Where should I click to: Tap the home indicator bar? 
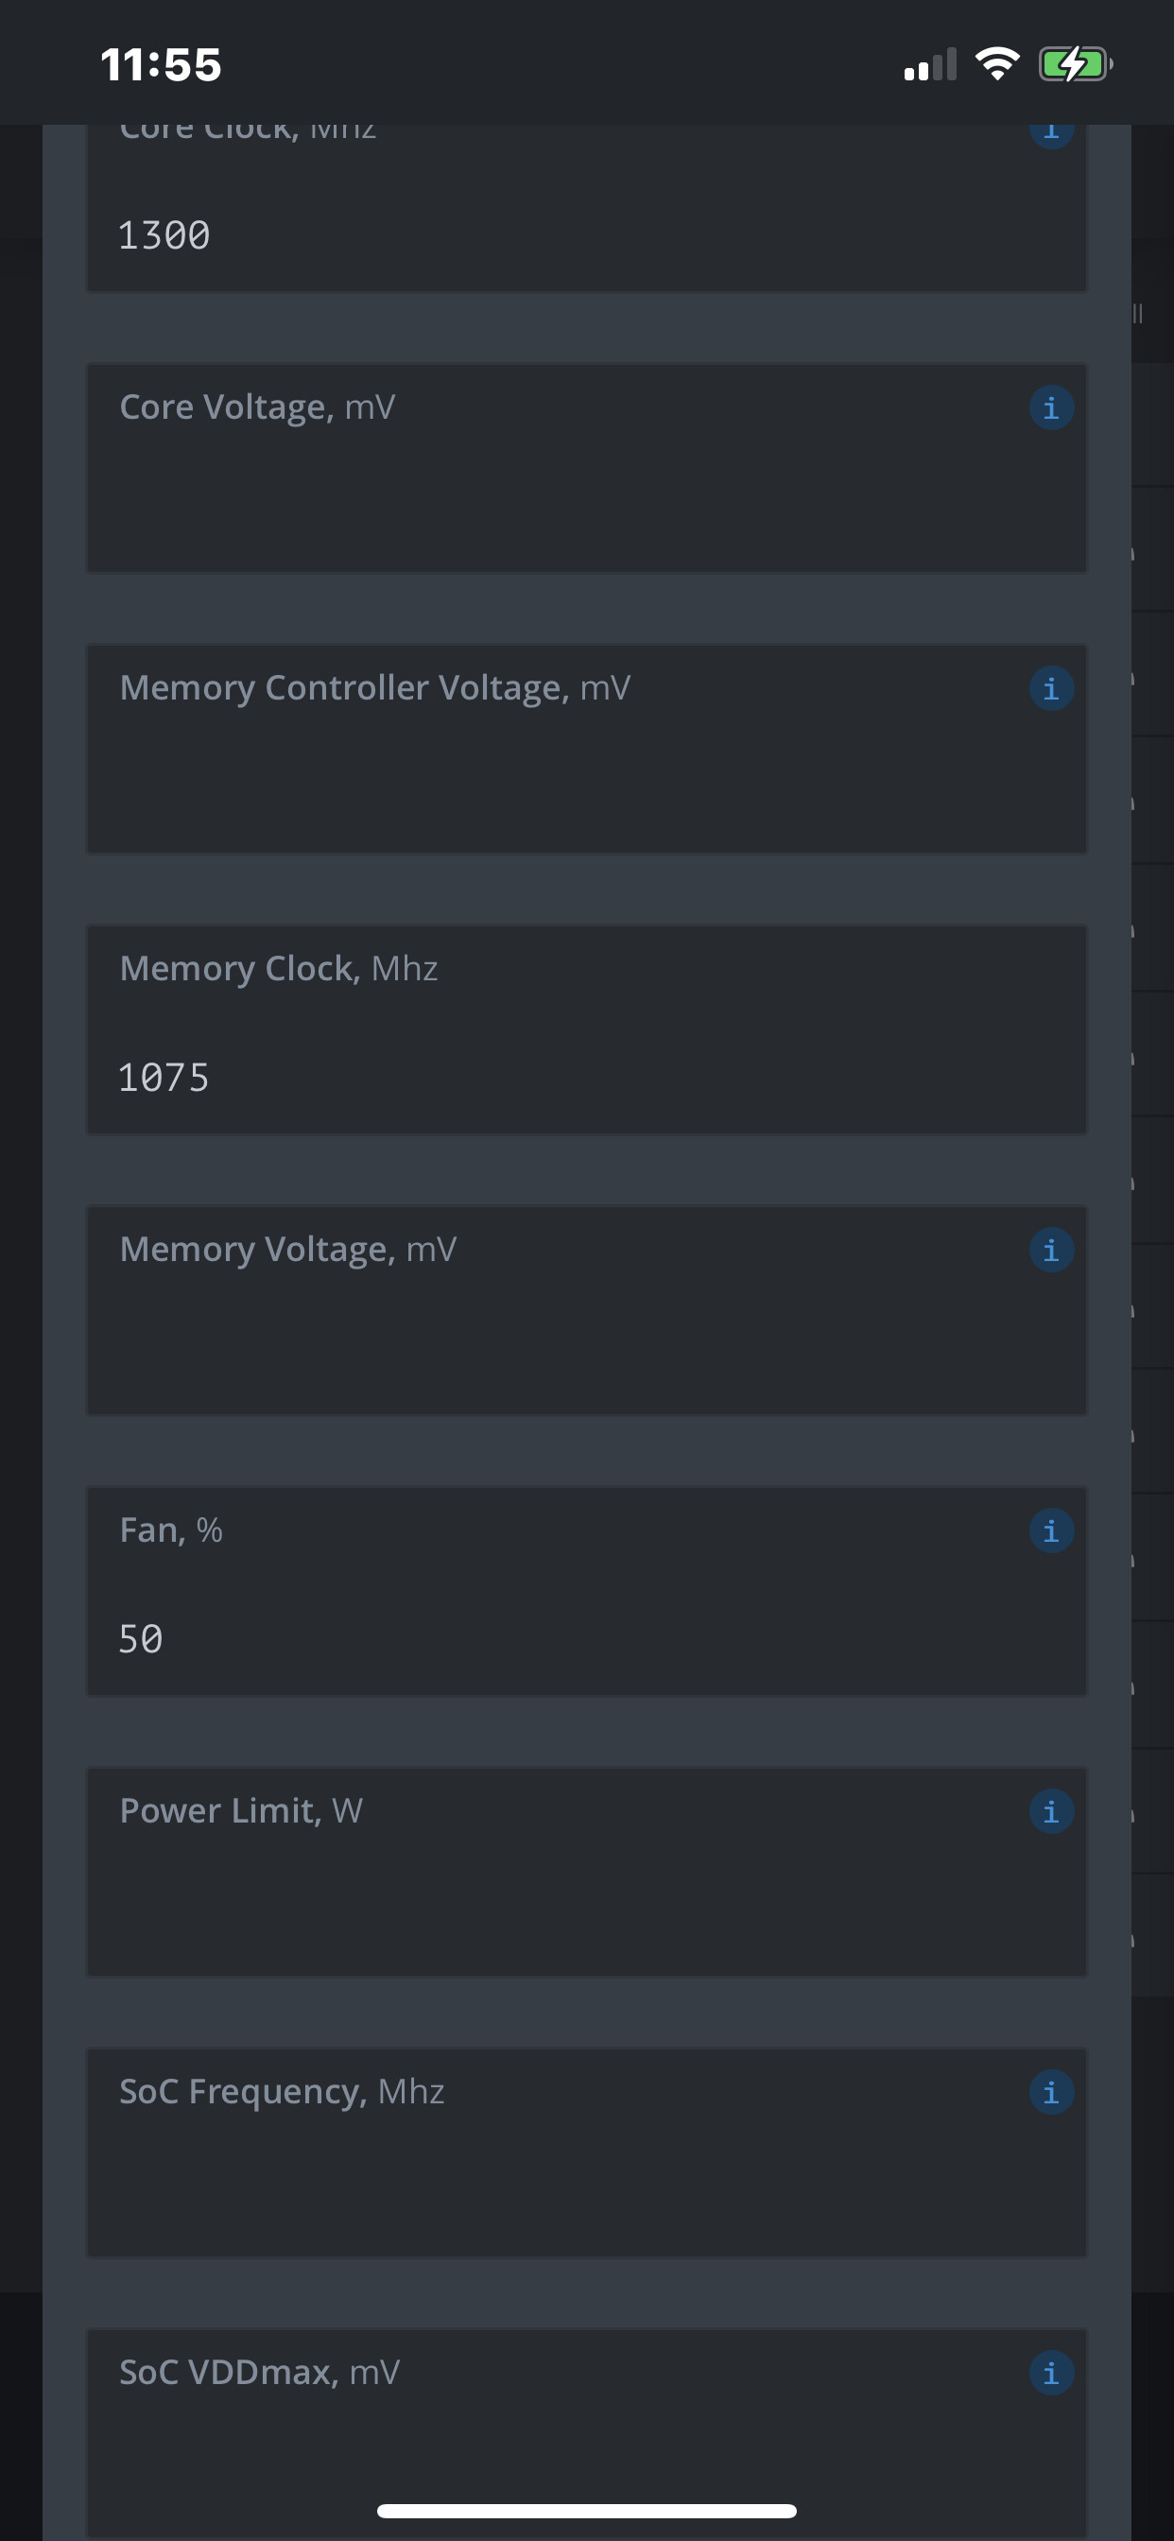click(x=586, y=2511)
